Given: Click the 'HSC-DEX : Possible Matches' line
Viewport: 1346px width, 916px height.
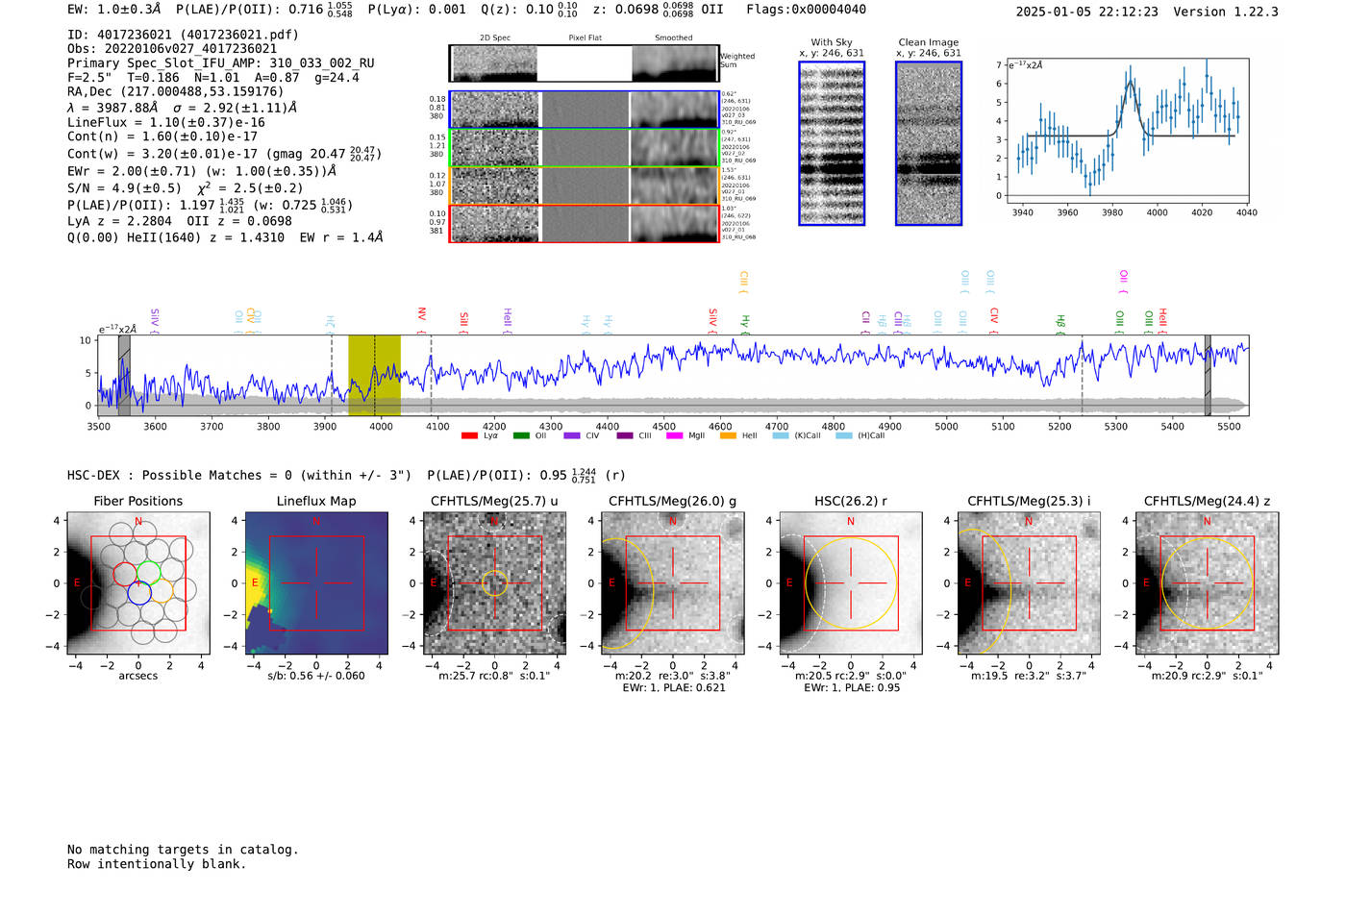Looking at the screenshot, I should click(346, 475).
